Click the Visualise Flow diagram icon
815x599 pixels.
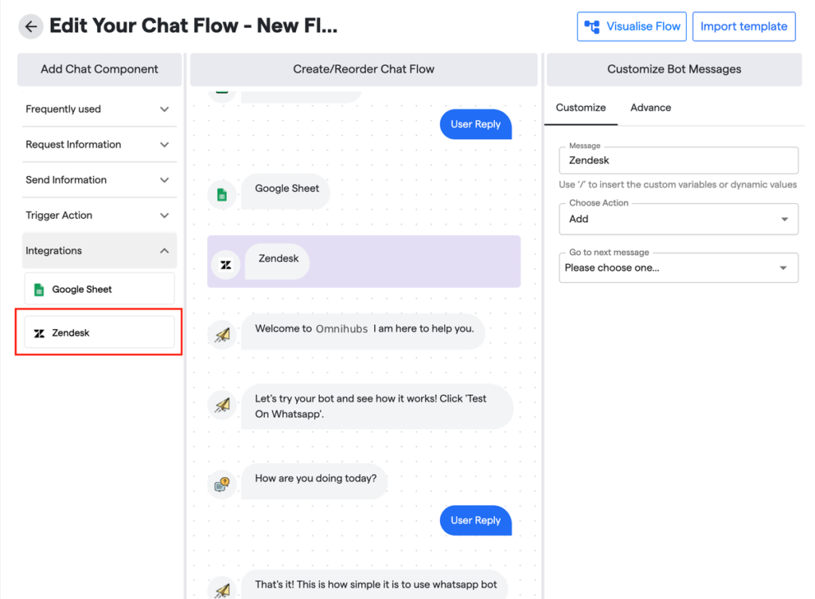coord(592,26)
